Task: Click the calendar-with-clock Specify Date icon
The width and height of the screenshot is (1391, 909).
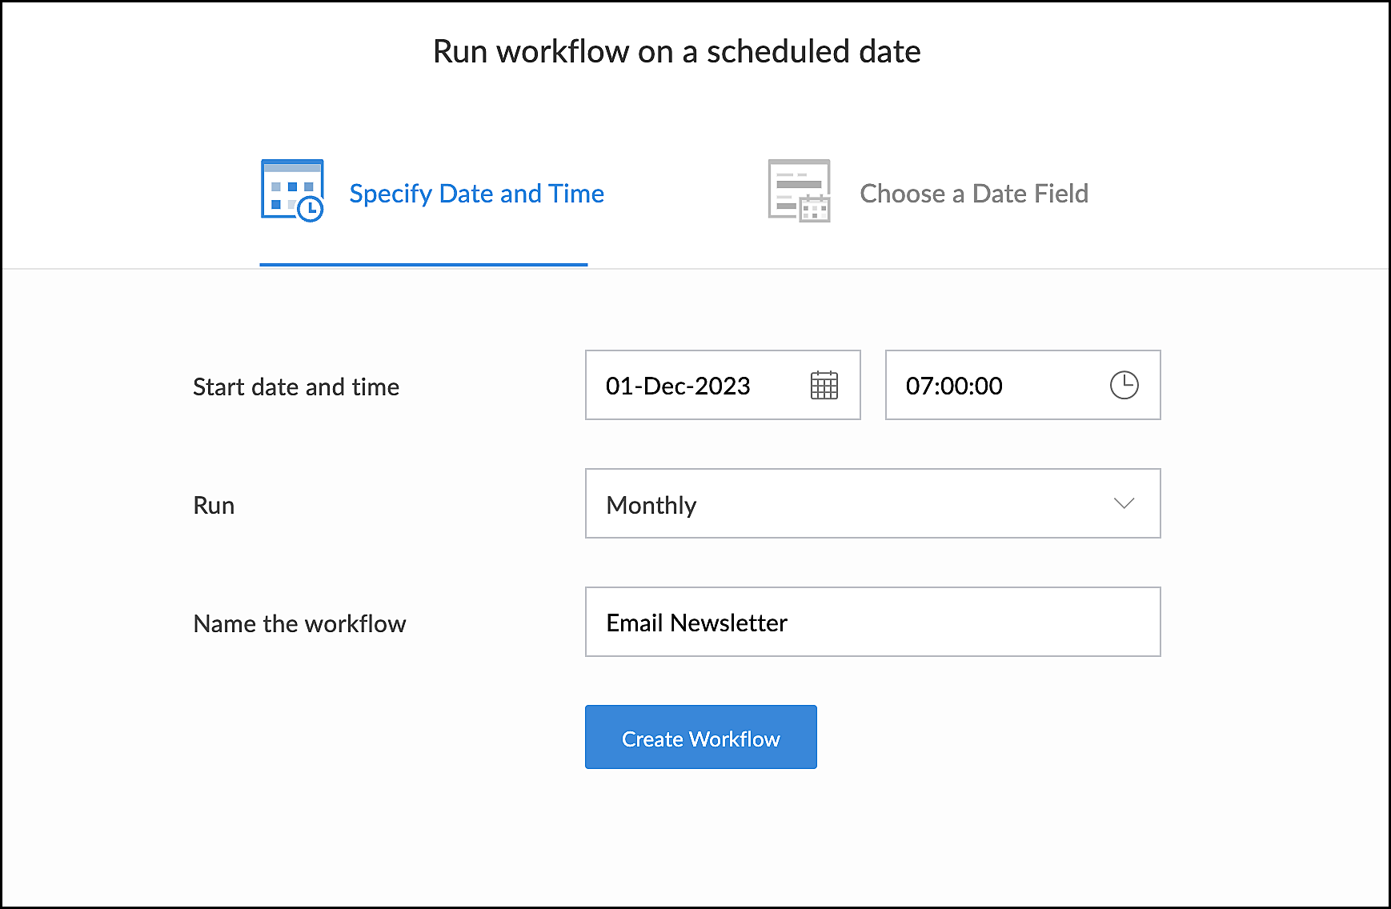Action: pos(292,190)
